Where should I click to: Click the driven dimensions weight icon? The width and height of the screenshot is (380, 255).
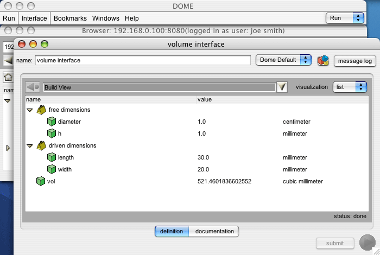click(x=41, y=145)
